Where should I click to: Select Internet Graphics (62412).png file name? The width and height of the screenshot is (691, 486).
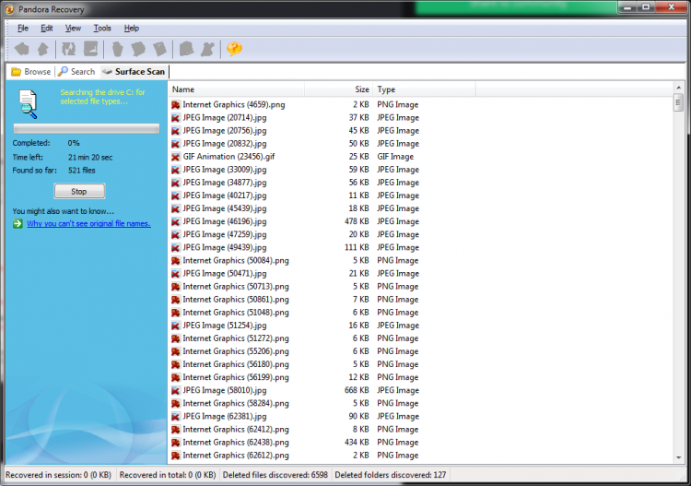pyautogui.click(x=236, y=430)
